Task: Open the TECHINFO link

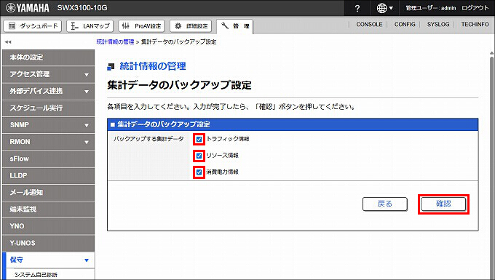Action: [x=475, y=24]
